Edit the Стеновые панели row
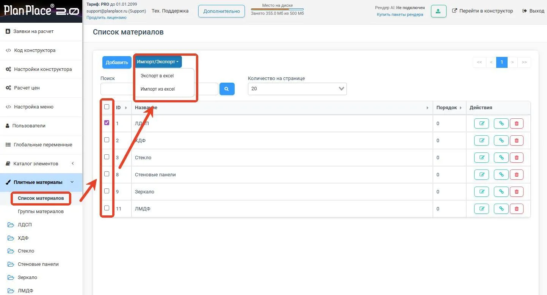This screenshot has width=547, height=295. coord(481,175)
